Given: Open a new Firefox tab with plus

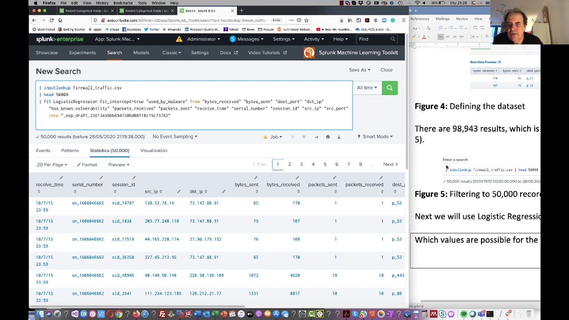Looking at the screenshot, I should [x=241, y=10].
